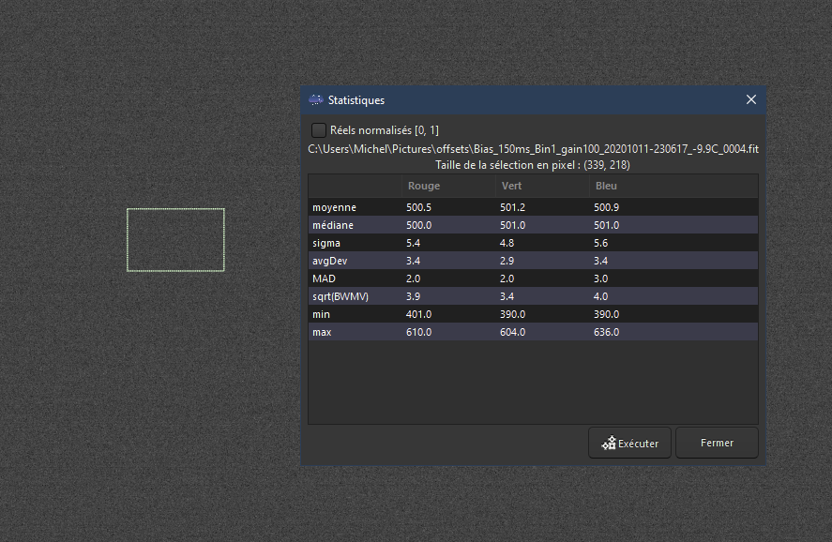Click the moyenne Vert value 501.2
This screenshot has width=832, height=542.
click(x=512, y=207)
